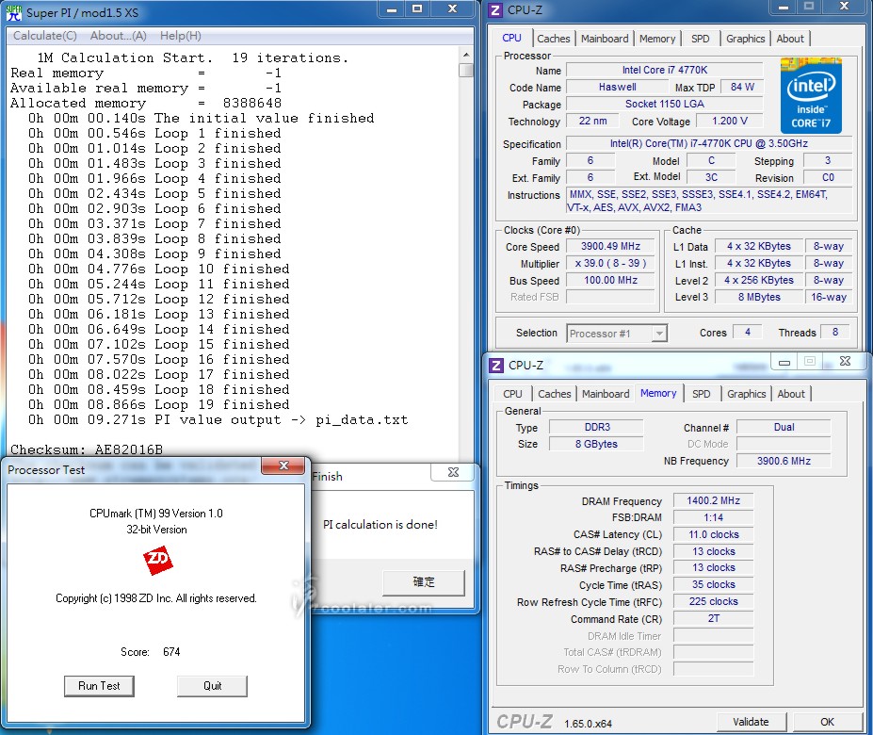
Task: Switch to Mainboard tab in top CPU-Z window
Action: [x=605, y=39]
